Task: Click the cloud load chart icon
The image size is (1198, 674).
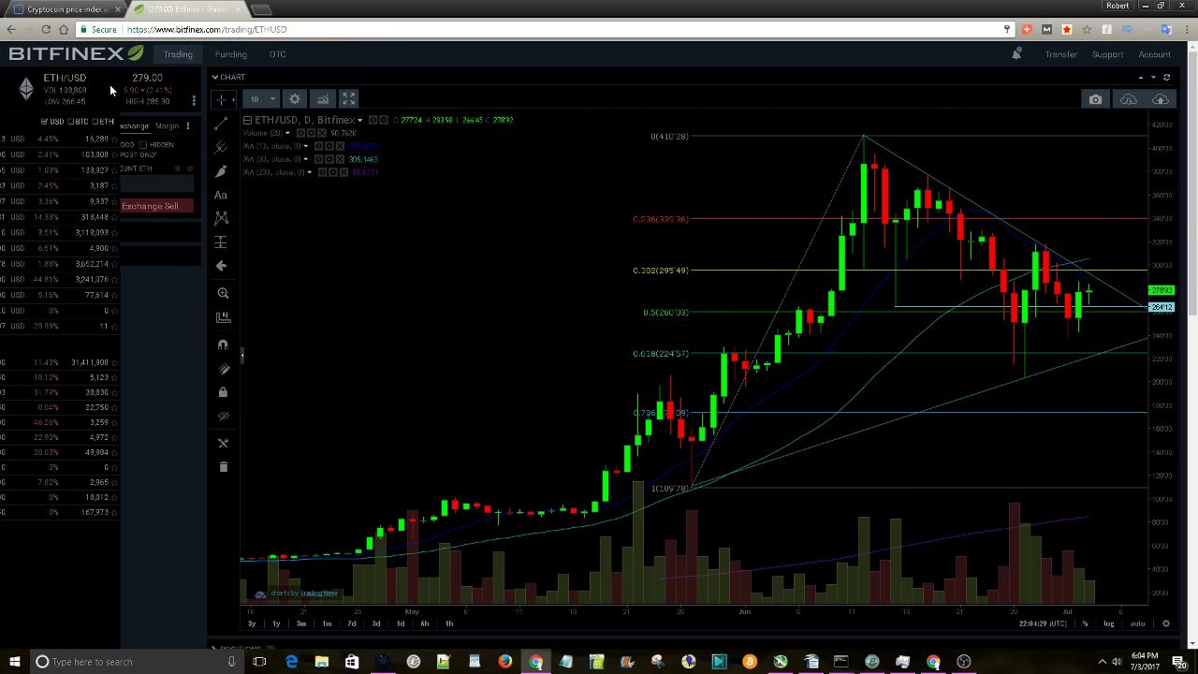Action: click(x=1129, y=99)
